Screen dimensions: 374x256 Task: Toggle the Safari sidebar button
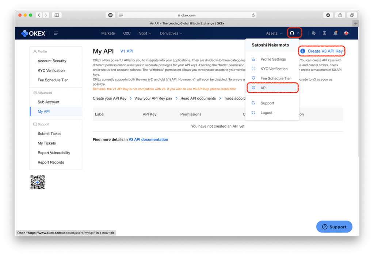point(57,15)
